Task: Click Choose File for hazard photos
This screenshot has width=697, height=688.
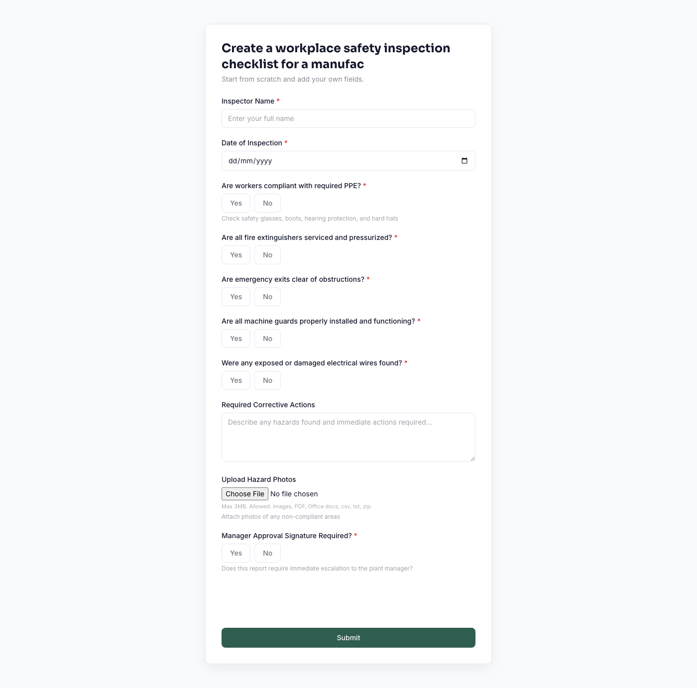Action: [x=245, y=494]
